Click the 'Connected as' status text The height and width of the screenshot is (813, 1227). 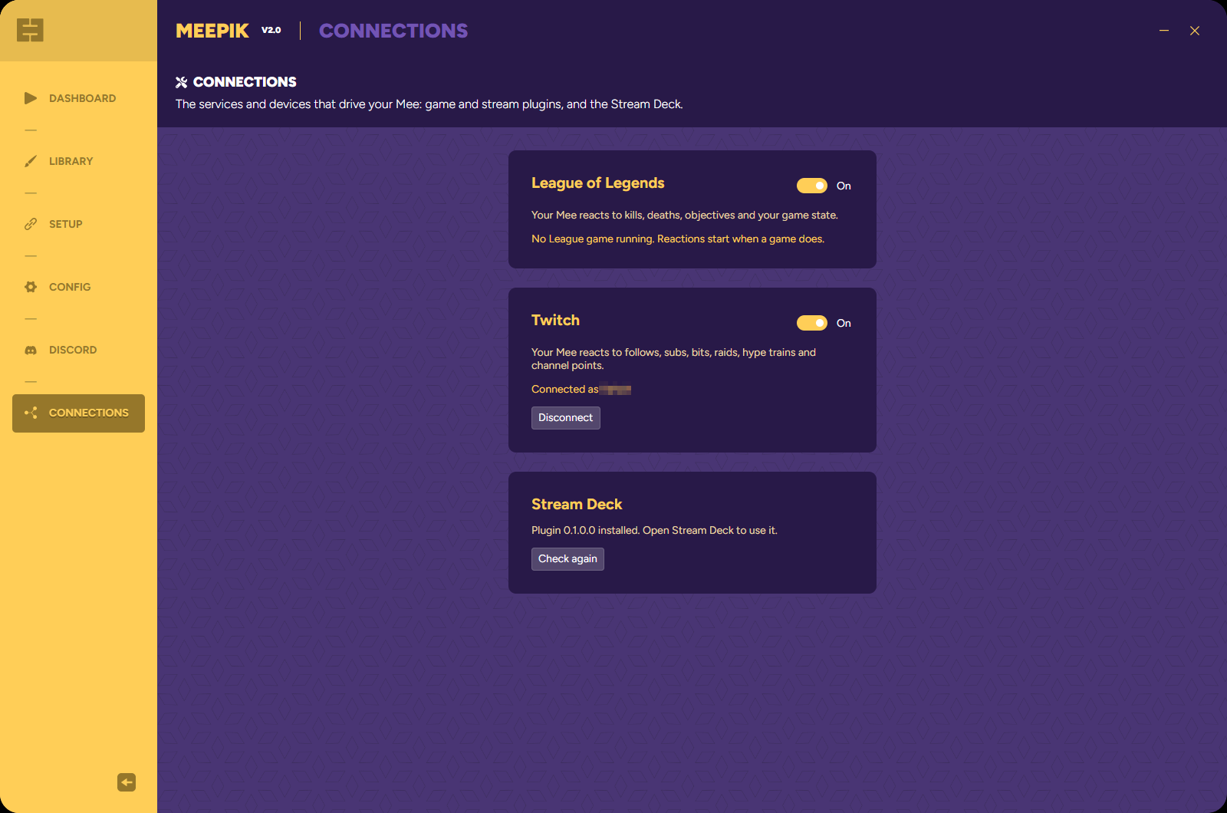(x=565, y=390)
